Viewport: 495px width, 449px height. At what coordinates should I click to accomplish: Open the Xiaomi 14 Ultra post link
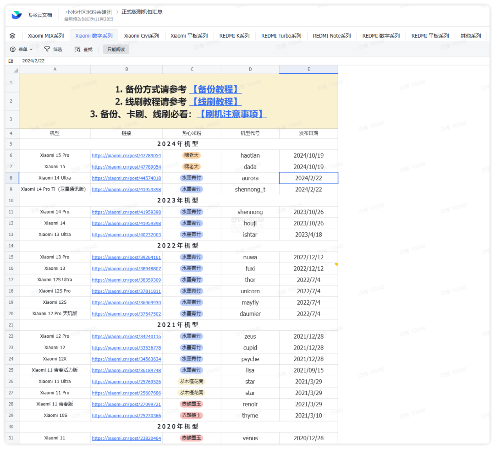coord(126,178)
